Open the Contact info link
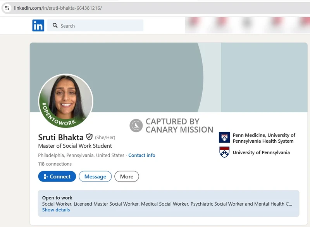 [141, 155]
